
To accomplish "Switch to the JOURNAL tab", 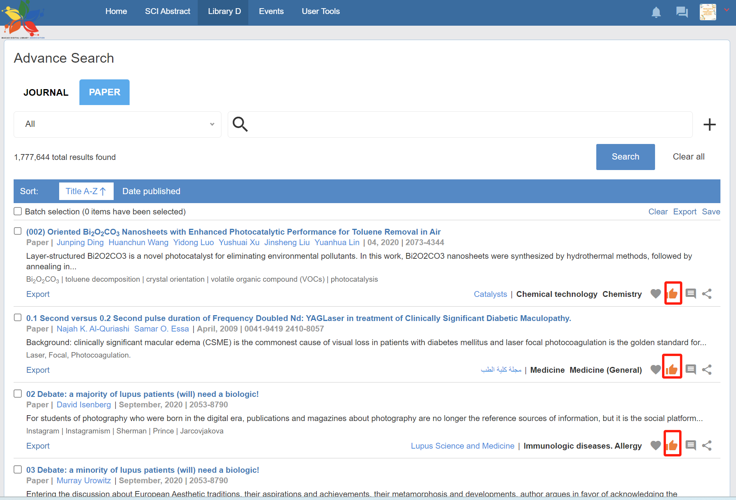I will click(x=46, y=93).
